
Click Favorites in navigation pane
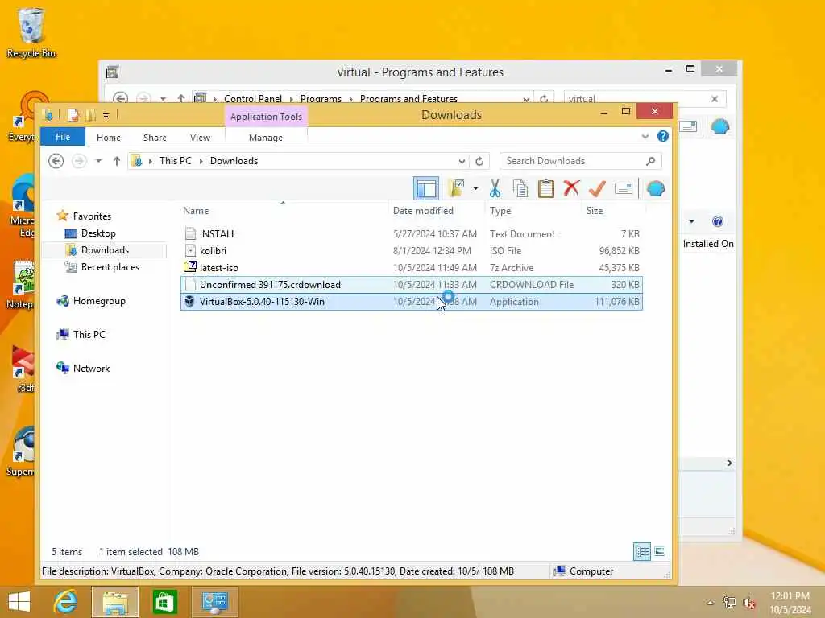tap(92, 216)
